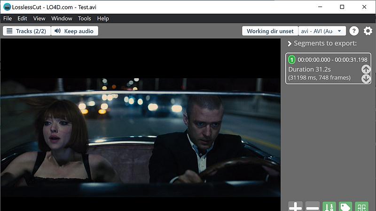This screenshot has height=211, width=376.
Task: Click the (31198 ms, 748 frames) text
Action: click(x=320, y=77)
